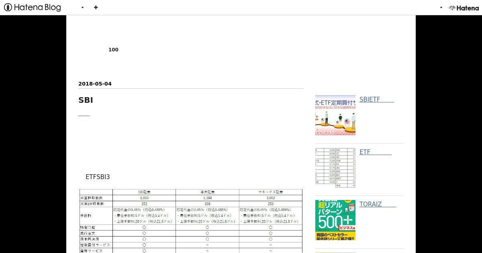Open the Hatena logo link top right

pos(464,8)
